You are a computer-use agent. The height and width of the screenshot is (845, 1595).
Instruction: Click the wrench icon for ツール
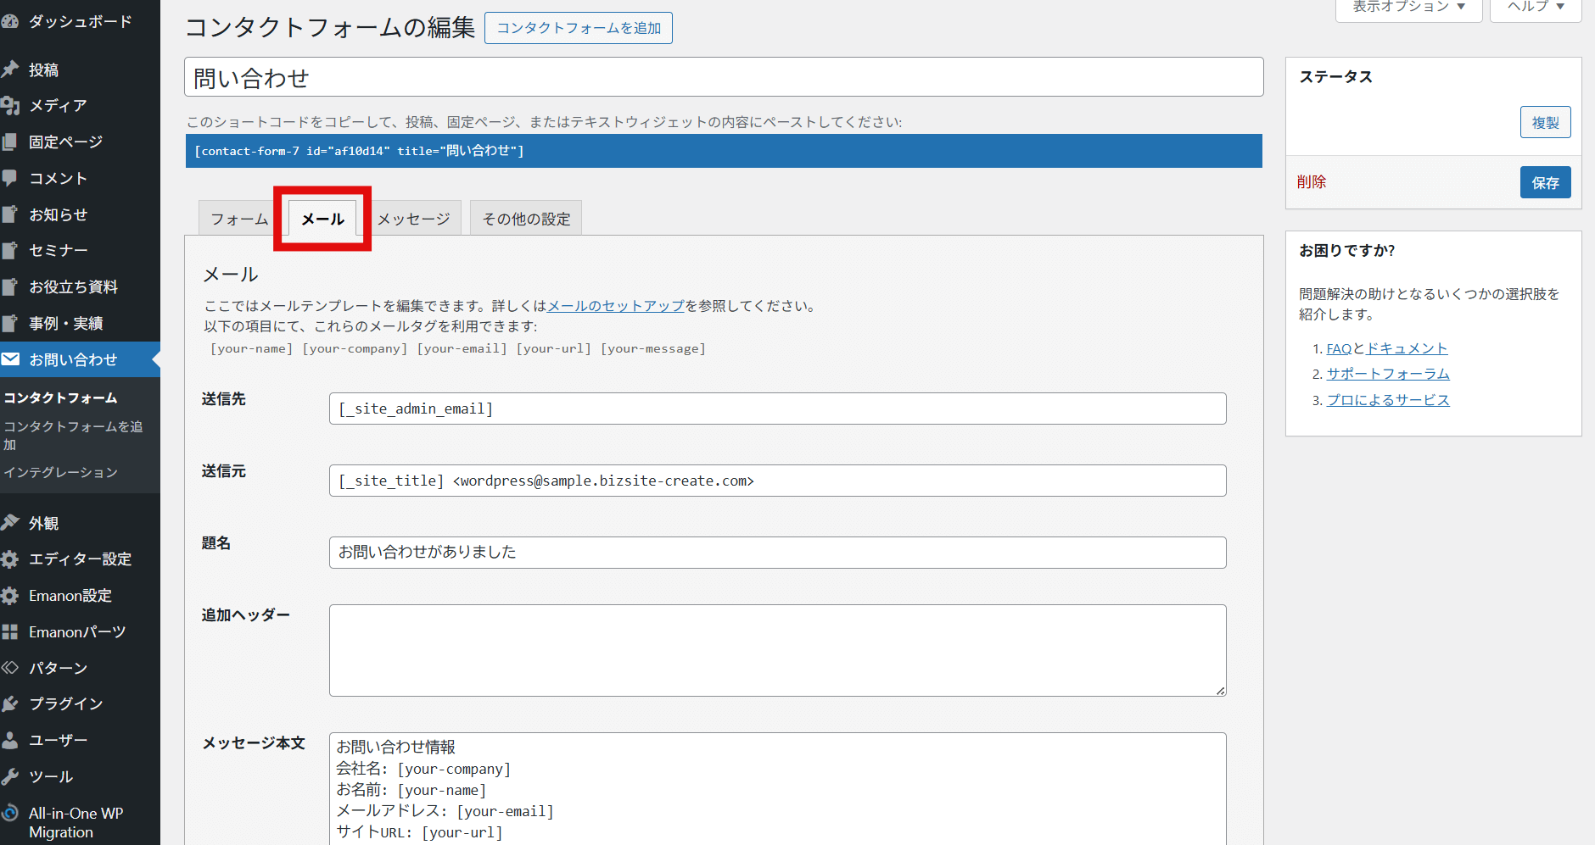(x=10, y=776)
